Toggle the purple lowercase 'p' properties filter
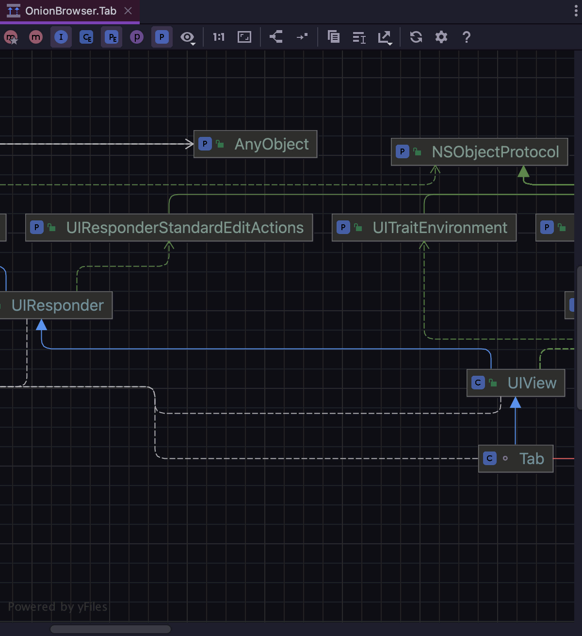This screenshot has width=582, height=636. [x=137, y=37]
